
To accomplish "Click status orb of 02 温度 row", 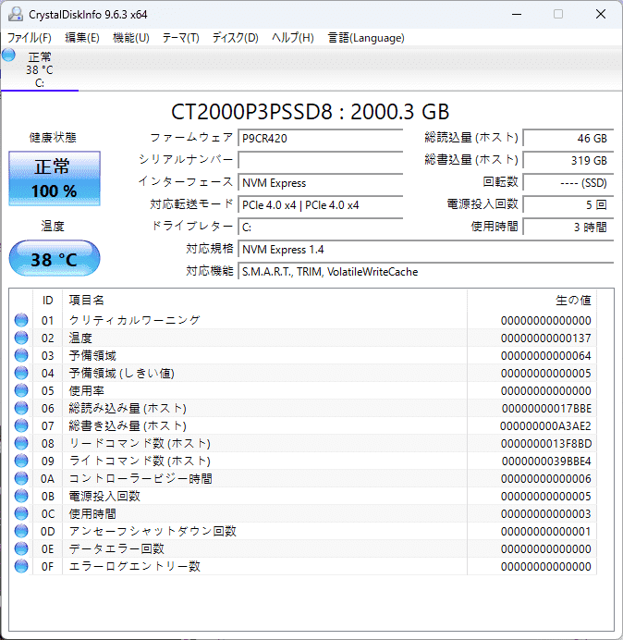I will tap(21, 338).
